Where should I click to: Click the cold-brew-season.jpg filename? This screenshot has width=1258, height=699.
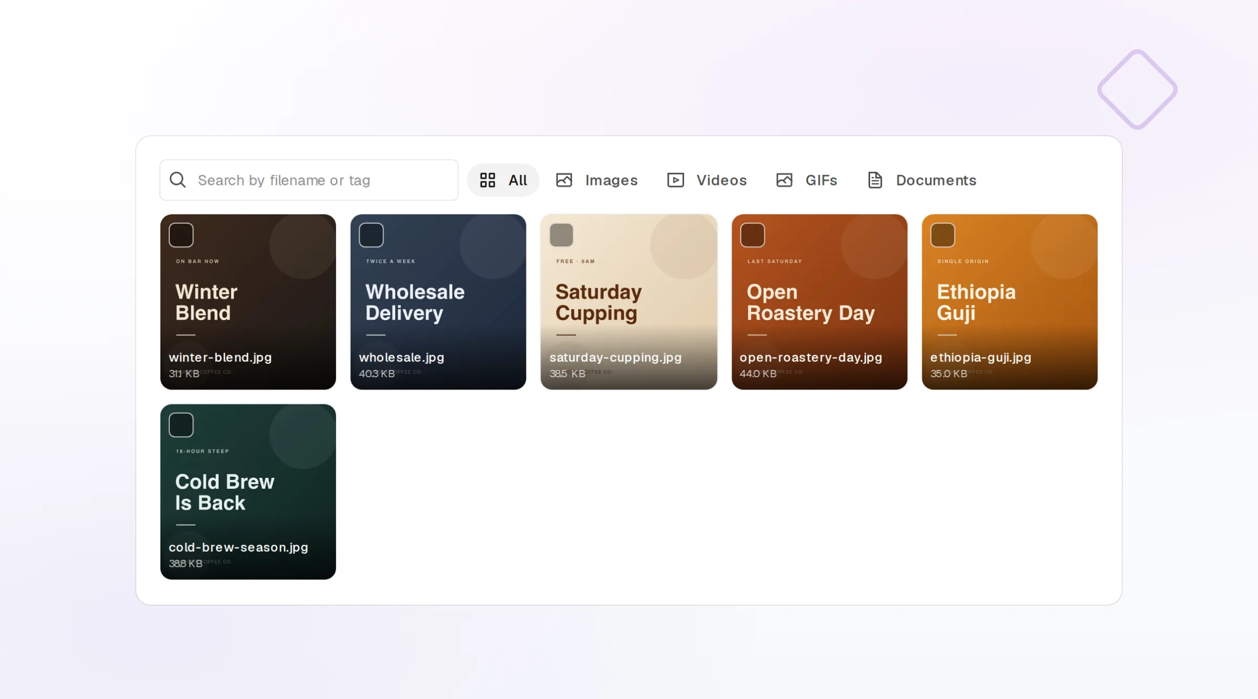[238, 548]
